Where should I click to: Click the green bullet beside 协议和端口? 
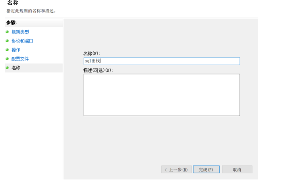[7, 41]
